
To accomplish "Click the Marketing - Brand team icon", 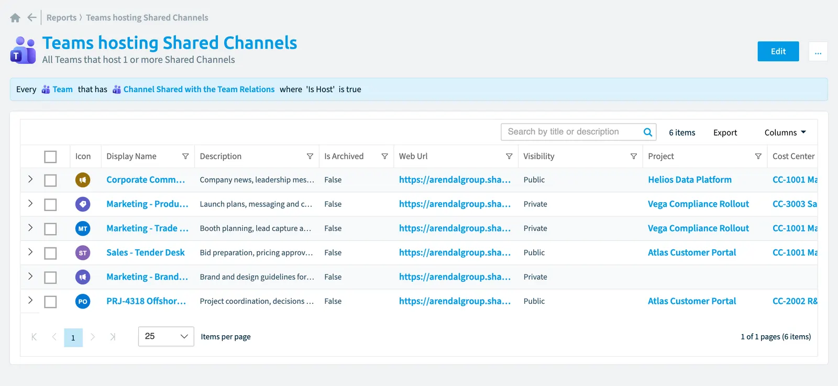I will 83,277.
